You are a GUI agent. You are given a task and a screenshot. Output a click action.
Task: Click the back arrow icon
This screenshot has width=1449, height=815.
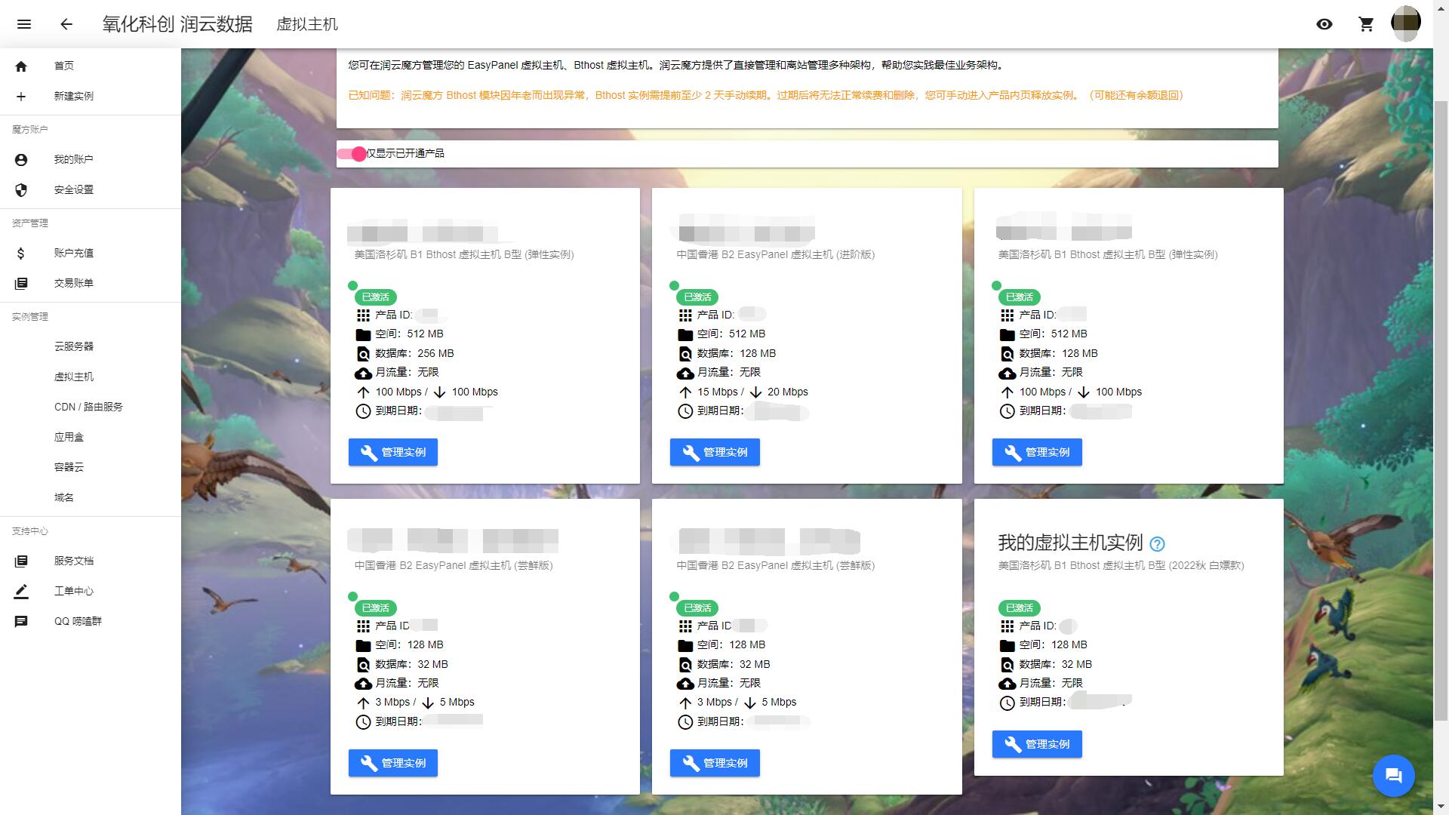coord(66,24)
